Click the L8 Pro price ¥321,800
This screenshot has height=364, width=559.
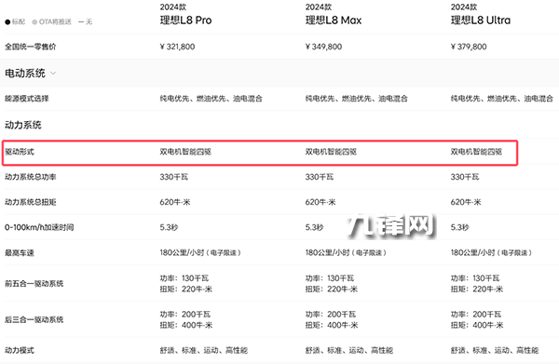pos(177,47)
